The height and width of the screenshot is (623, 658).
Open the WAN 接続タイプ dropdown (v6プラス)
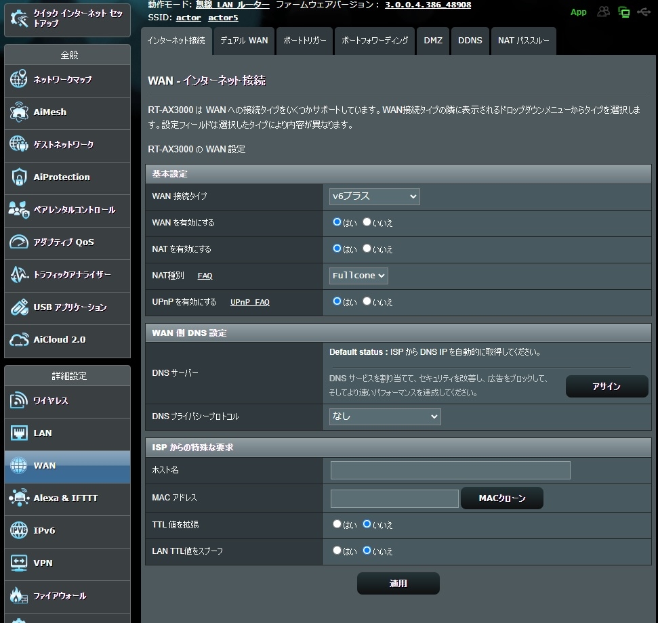[x=374, y=196]
